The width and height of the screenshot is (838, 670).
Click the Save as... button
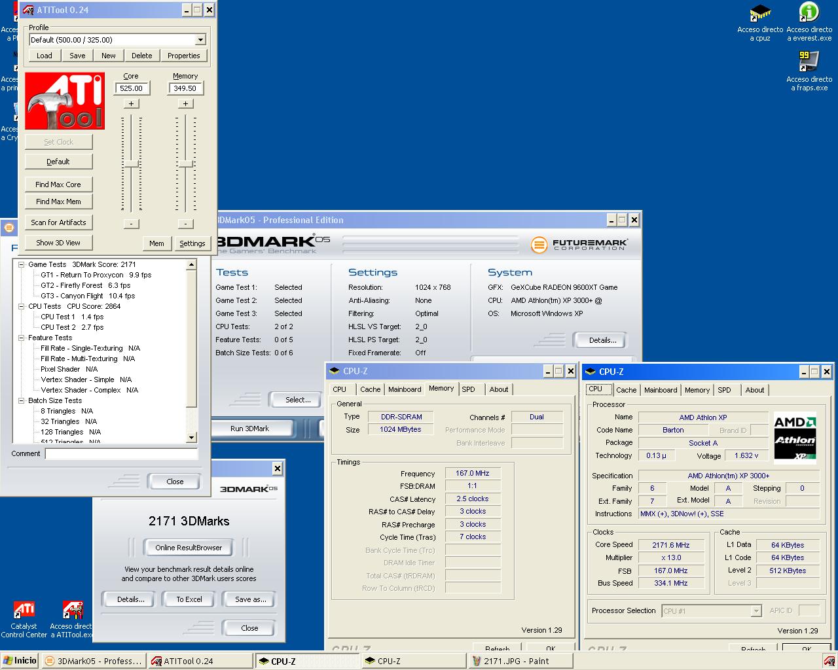(x=250, y=599)
